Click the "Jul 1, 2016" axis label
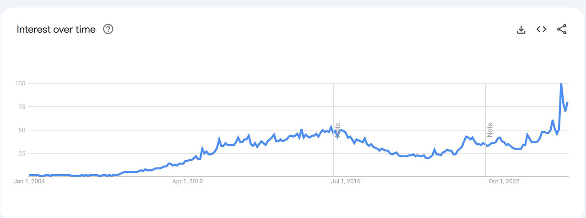This screenshot has height=218, width=586. 345,182
